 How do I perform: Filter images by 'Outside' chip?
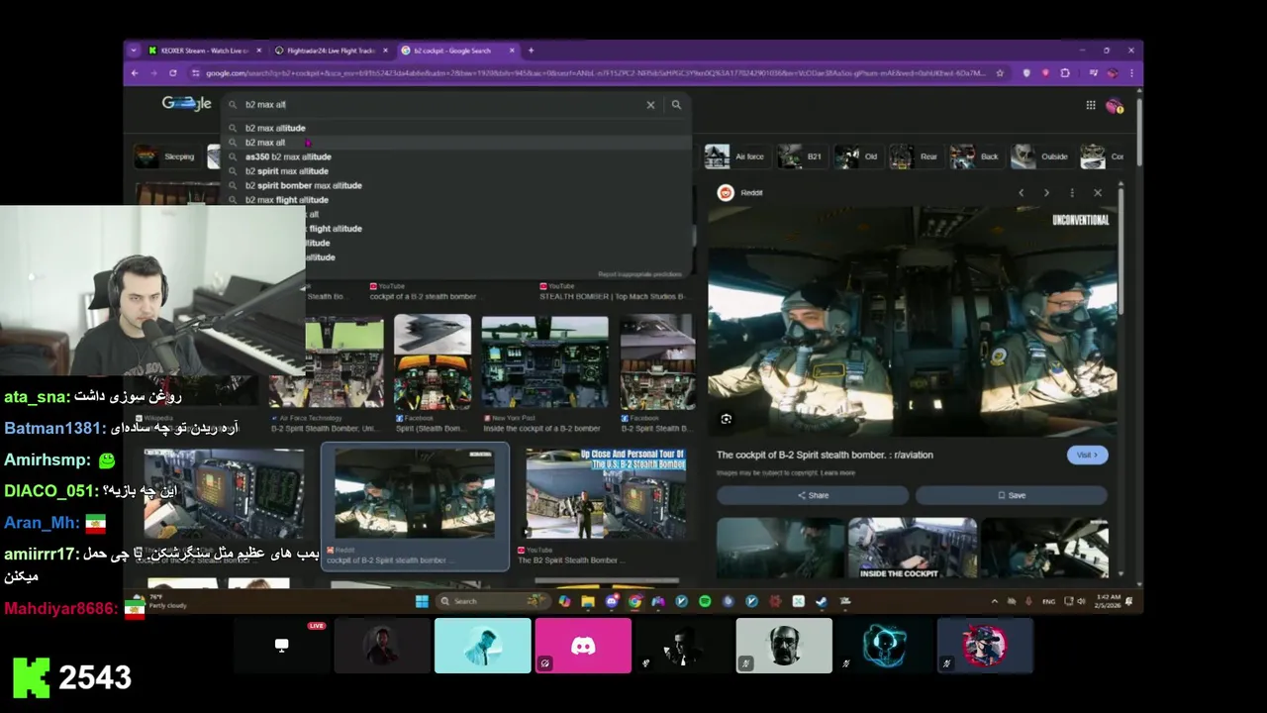pos(1040,156)
